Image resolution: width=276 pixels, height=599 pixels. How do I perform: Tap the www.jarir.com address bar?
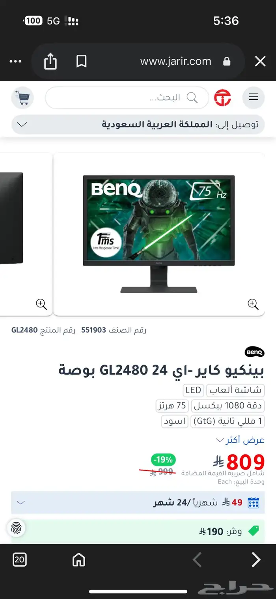pos(175,62)
